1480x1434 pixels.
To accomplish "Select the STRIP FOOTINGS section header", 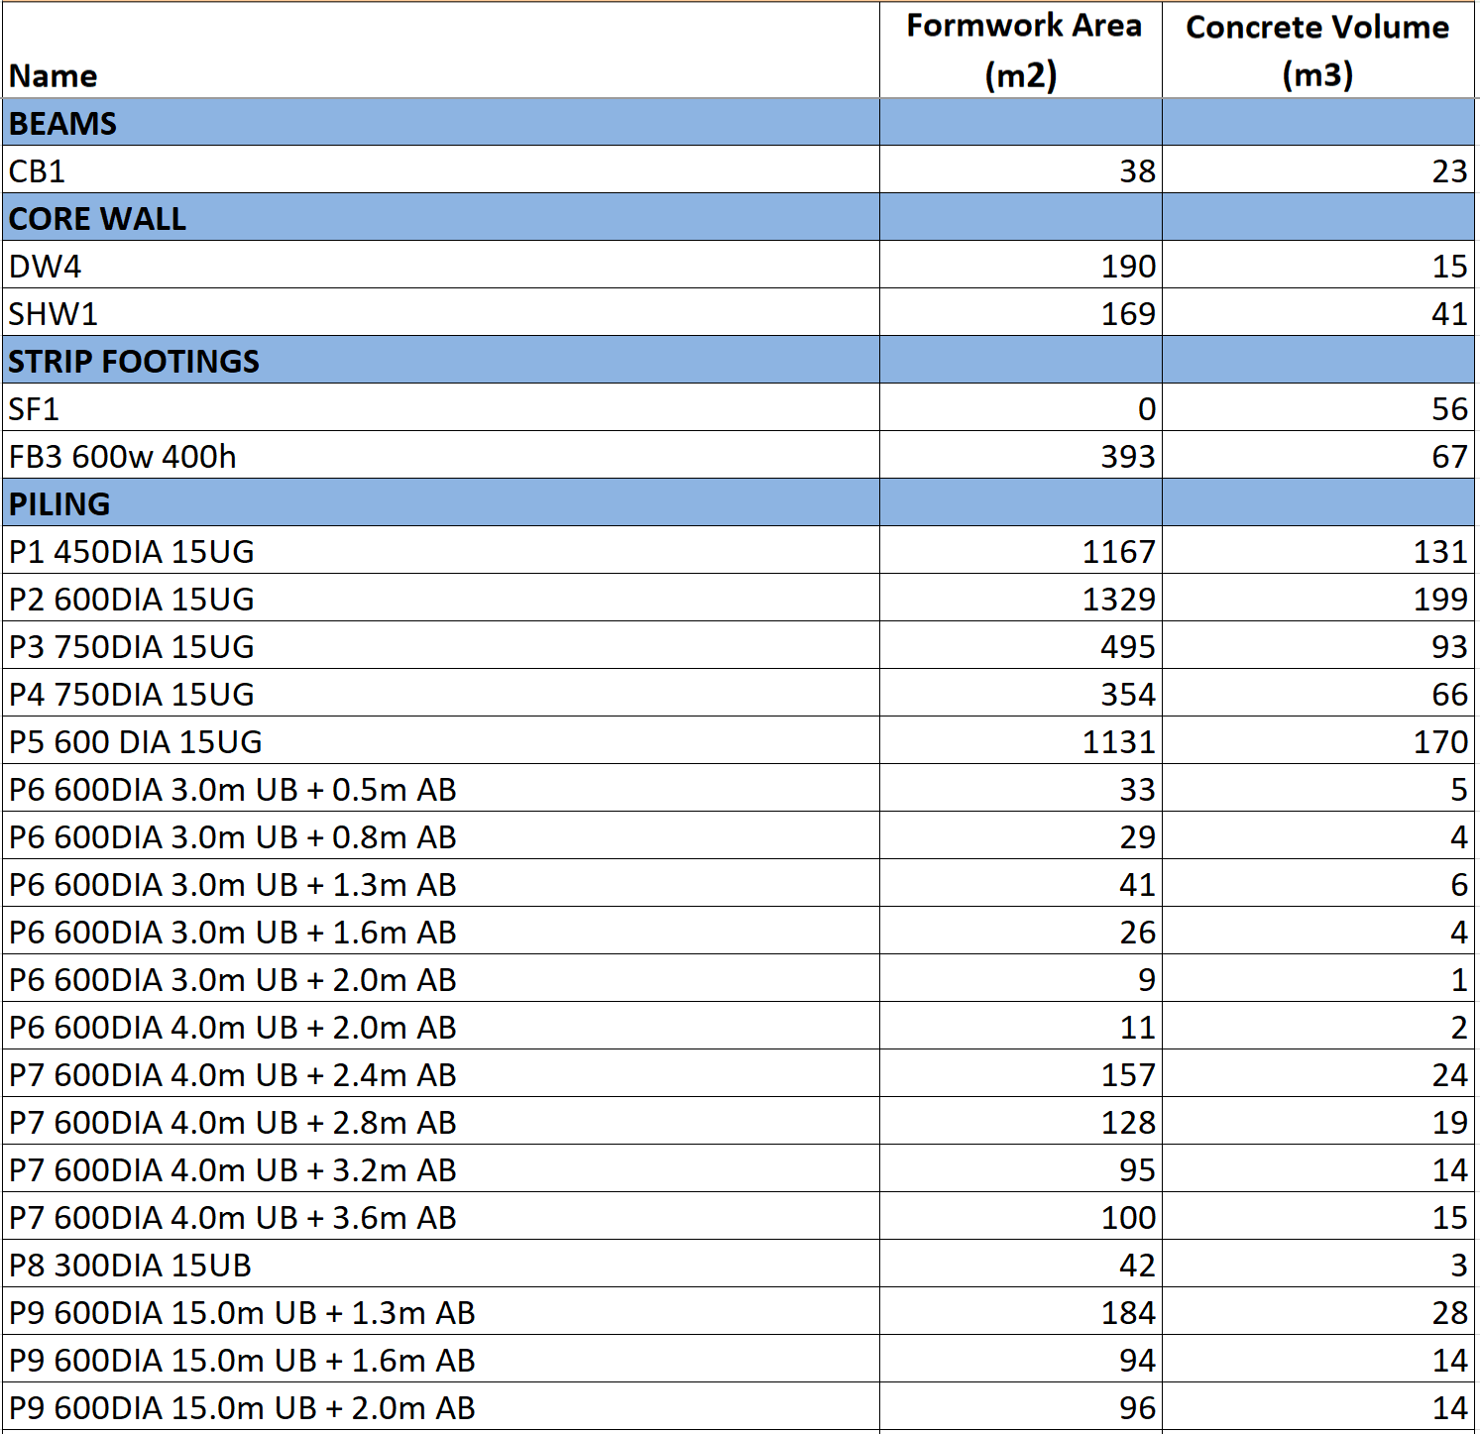I will pyautogui.click(x=134, y=361).
